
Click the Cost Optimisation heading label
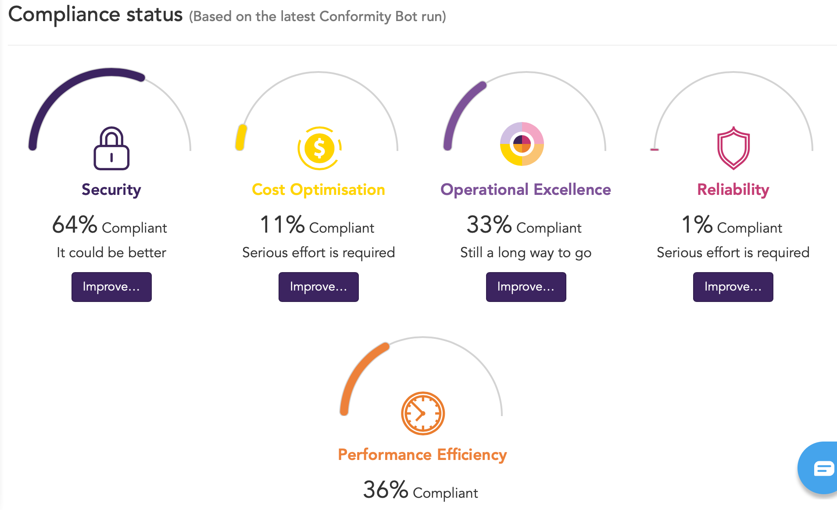(318, 190)
